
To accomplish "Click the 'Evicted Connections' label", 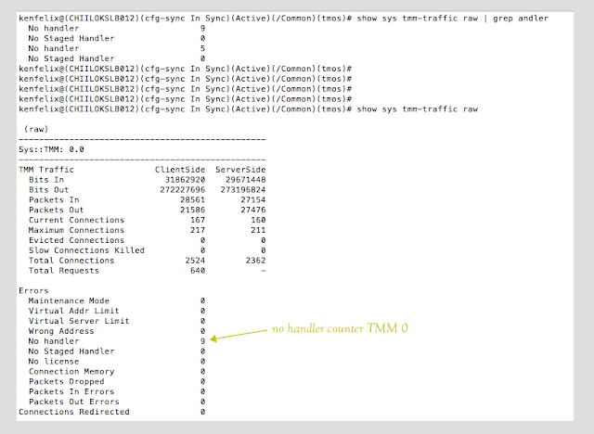I will (x=76, y=240).
